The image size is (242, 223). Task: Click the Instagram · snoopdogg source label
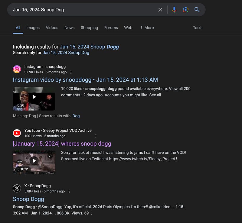click(x=45, y=66)
